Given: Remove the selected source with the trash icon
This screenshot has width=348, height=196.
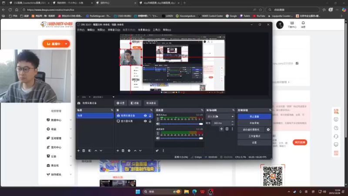Looking at the screenshot, I should (123, 151).
